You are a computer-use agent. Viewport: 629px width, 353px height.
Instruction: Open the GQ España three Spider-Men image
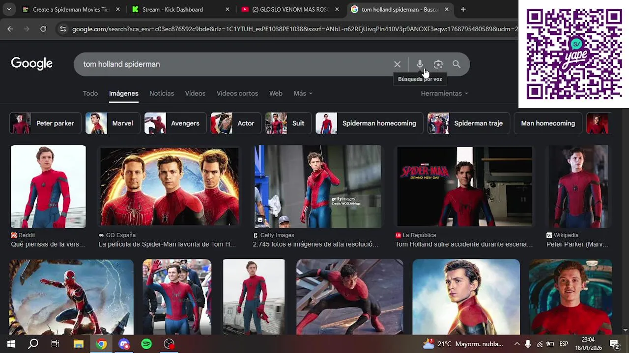(x=169, y=186)
